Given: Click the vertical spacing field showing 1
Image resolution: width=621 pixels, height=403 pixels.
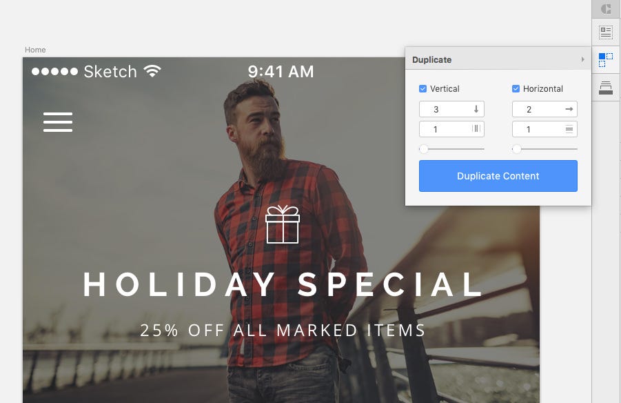Looking at the screenshot, I should pos(451,129).
